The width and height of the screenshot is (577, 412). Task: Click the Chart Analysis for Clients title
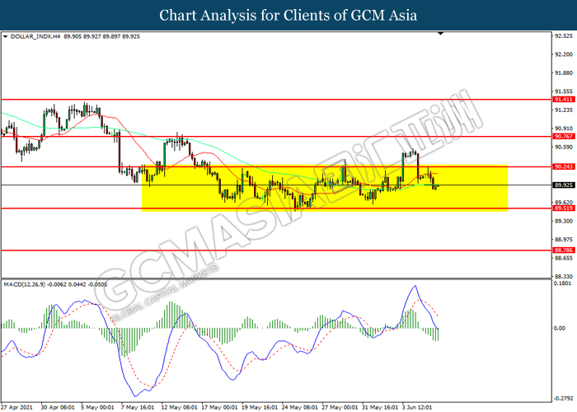[x=288, y=16]
